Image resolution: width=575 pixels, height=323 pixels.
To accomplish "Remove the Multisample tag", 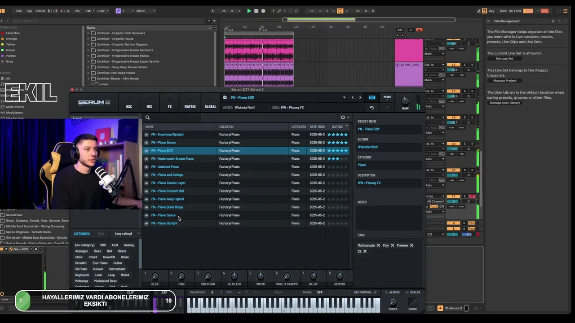I will [378, 245].
